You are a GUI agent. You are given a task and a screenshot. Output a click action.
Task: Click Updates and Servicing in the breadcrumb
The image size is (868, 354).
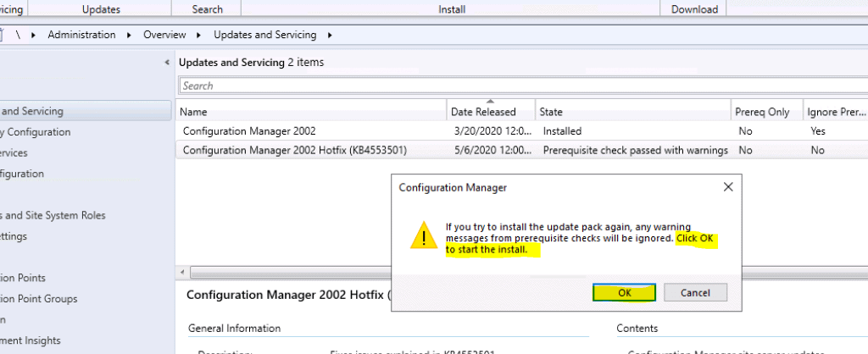tap(265, 35)
